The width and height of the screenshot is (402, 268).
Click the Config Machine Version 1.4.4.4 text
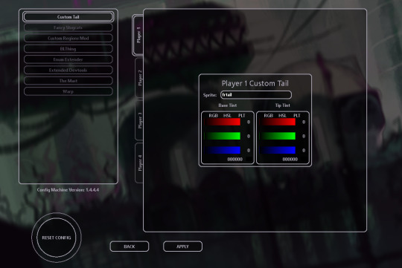tap(68, 190)
